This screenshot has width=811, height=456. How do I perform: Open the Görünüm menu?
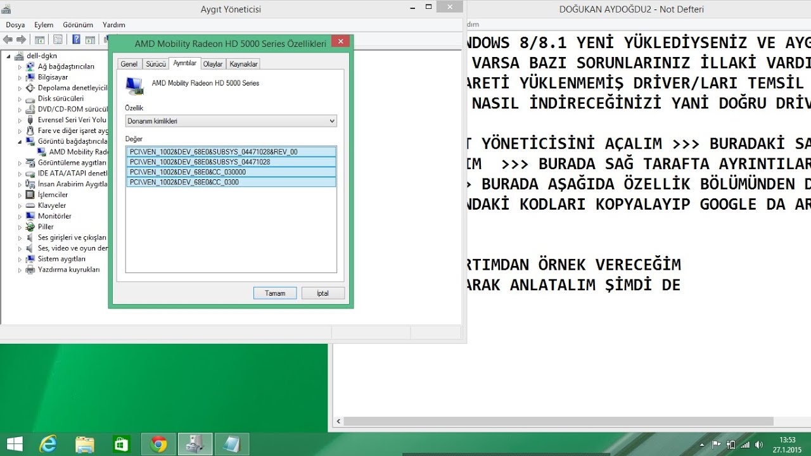point(78,25)
